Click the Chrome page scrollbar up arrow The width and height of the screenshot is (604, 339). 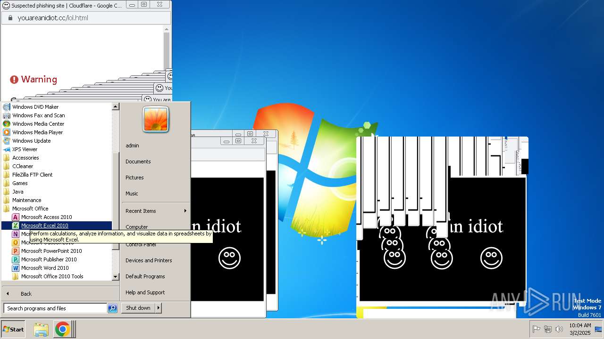(167, 29)
